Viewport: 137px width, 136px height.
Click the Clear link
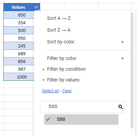click(67, 91)
